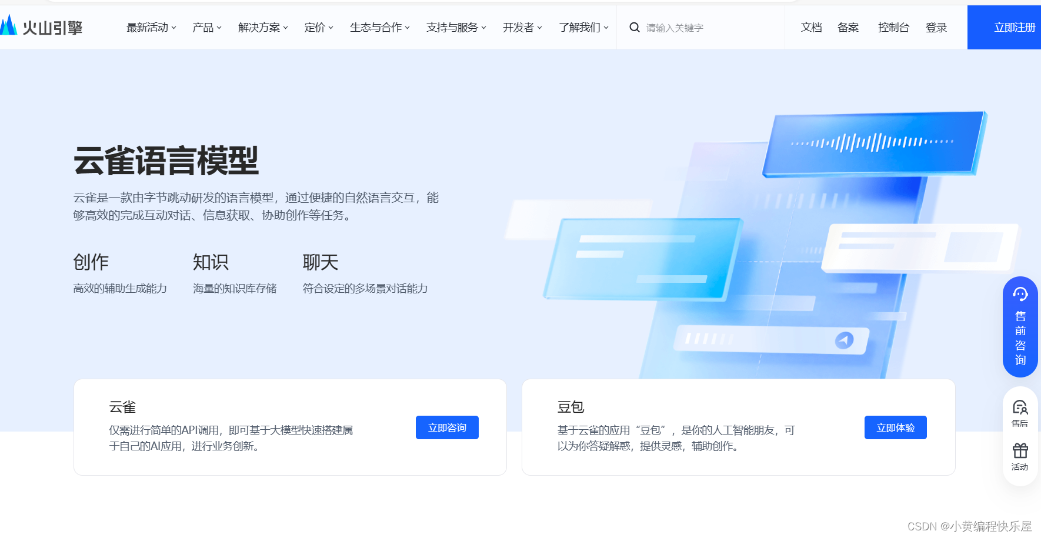Image resolution: width=1041 pixels, height=538 pixels.
Task: Click the 云雀 card title
Action: point(122,407)
